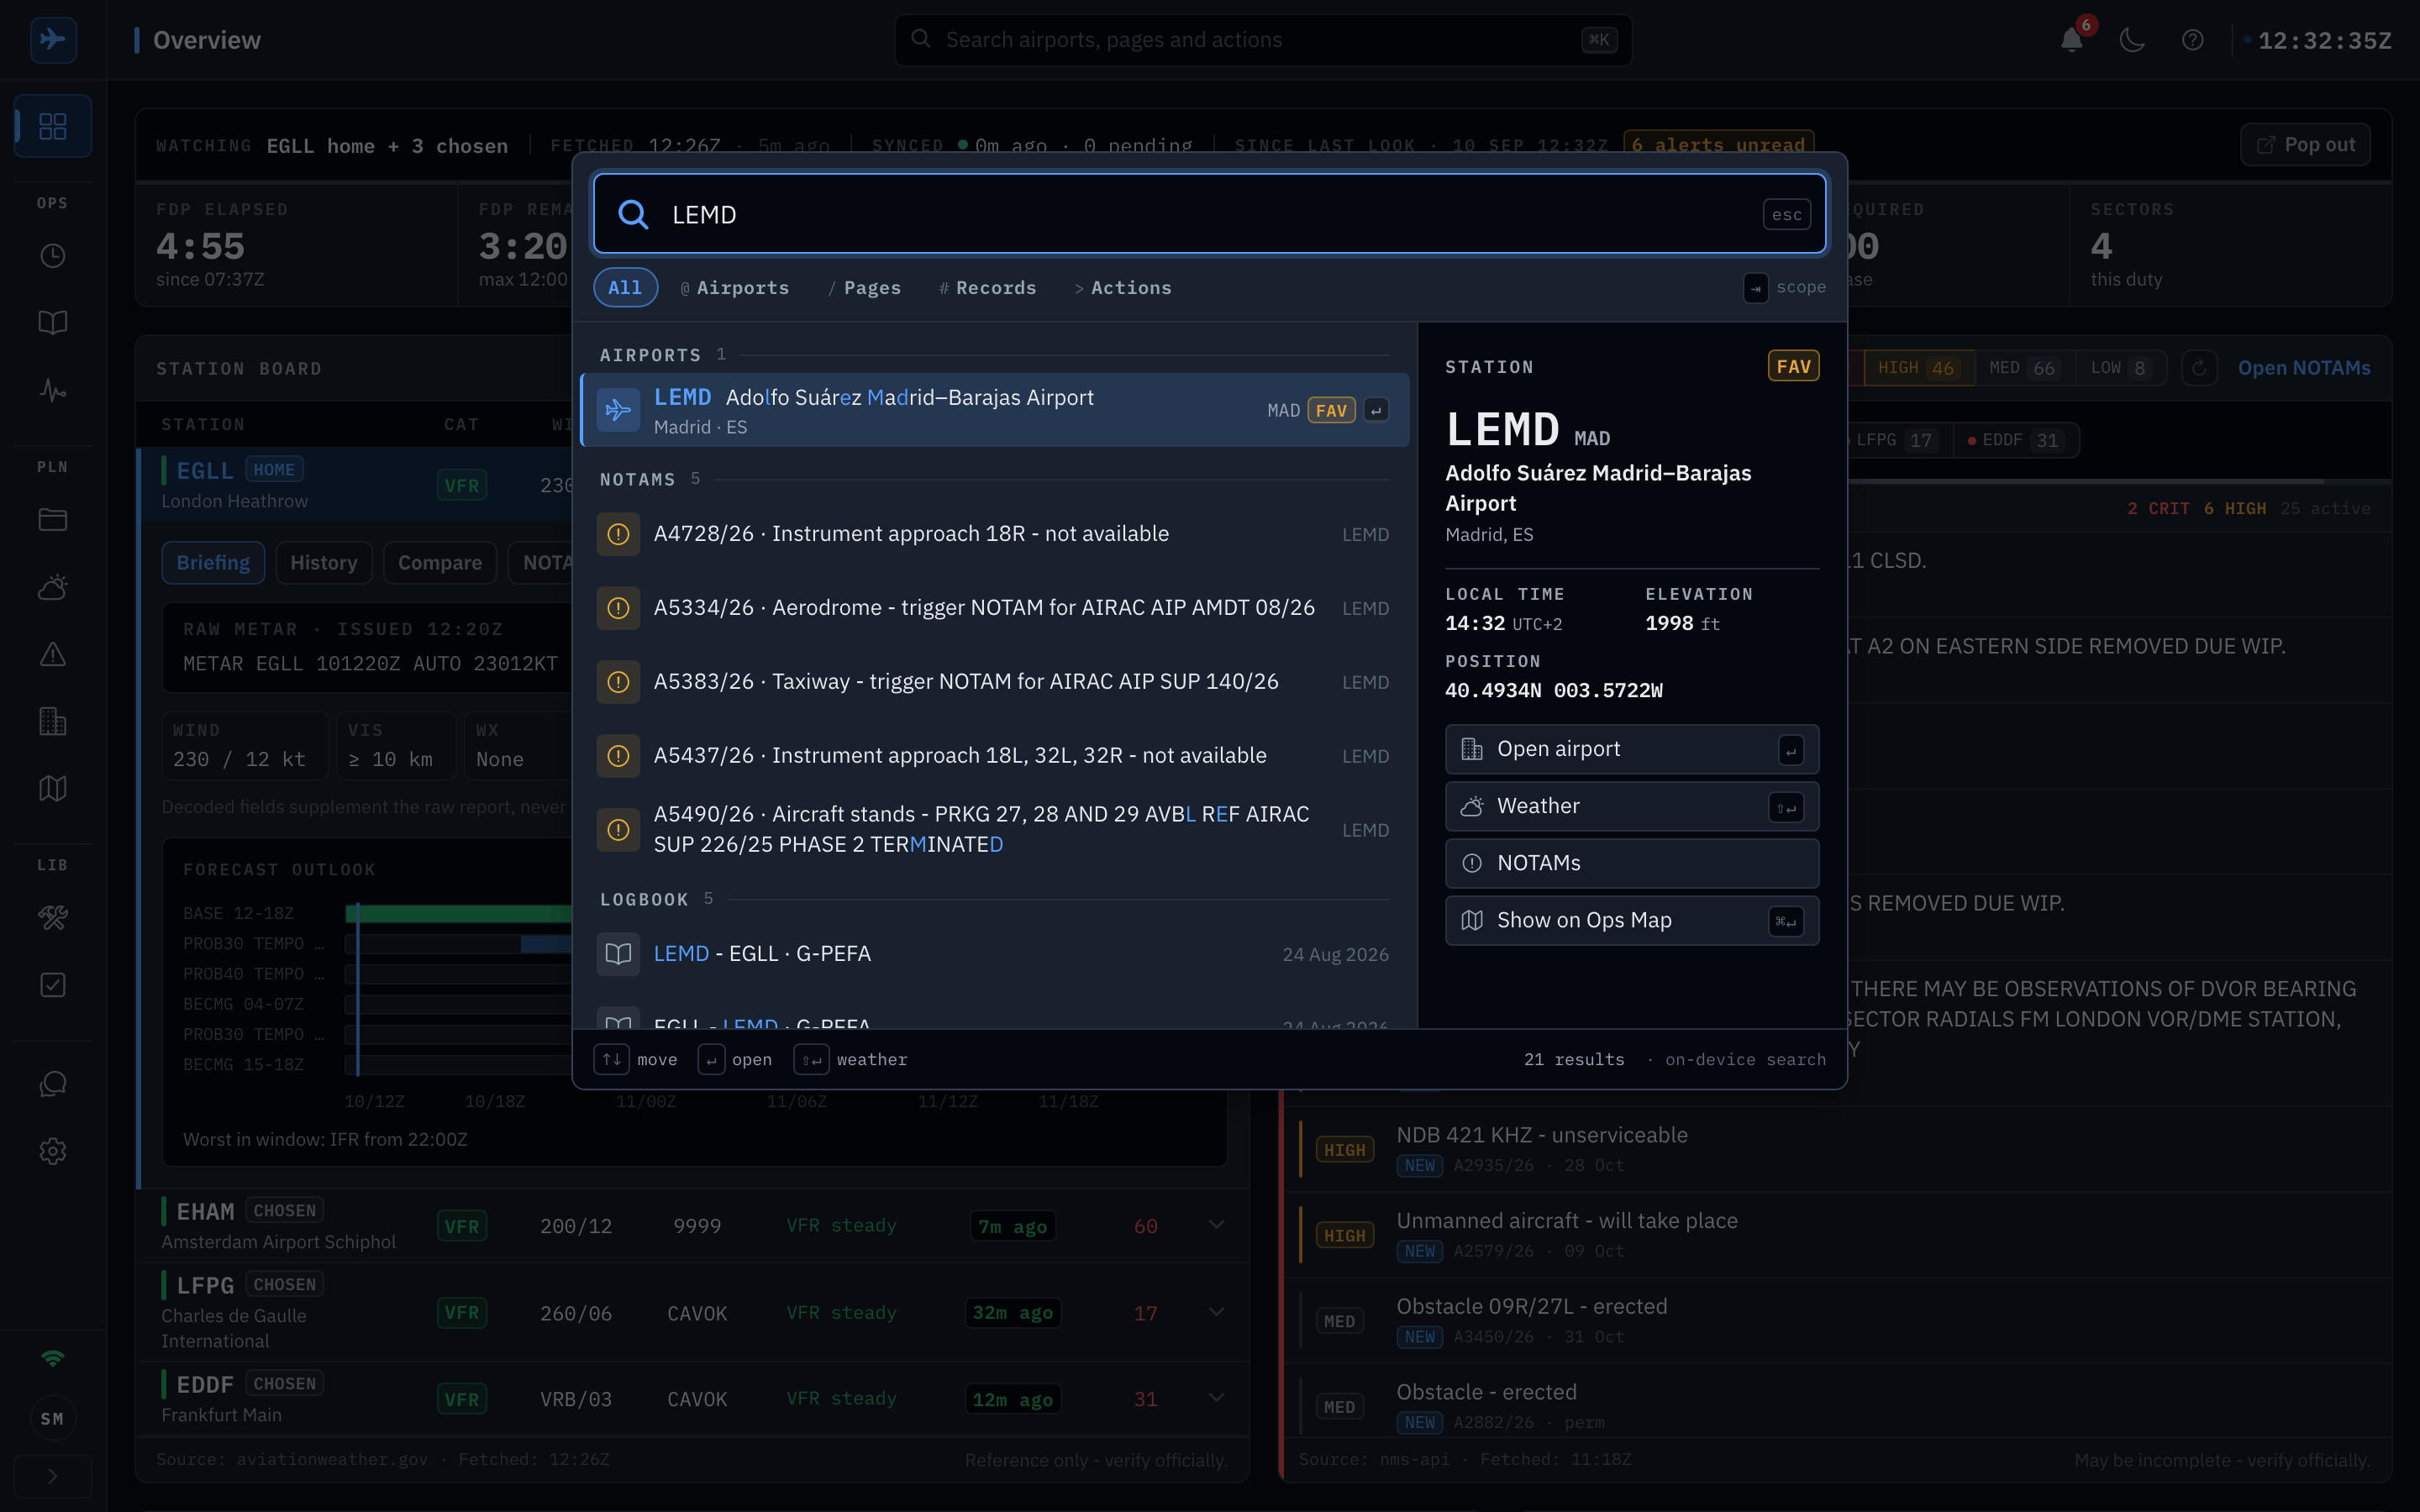Click the search magnifier icon in palette
The width and height of the screenshot is (2420, 1512).
633,214
